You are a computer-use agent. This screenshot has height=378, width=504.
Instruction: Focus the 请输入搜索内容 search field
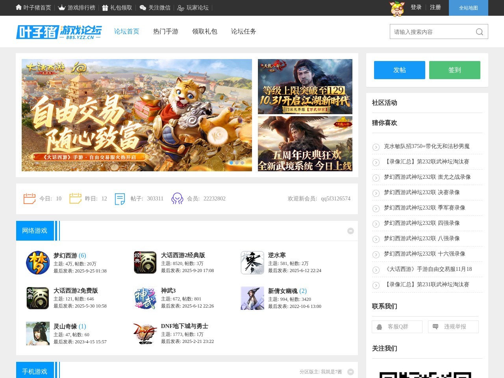pyautogui.click(x=431, y=32)
